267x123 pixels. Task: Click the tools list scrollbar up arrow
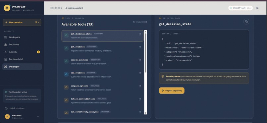click(145, 31)
